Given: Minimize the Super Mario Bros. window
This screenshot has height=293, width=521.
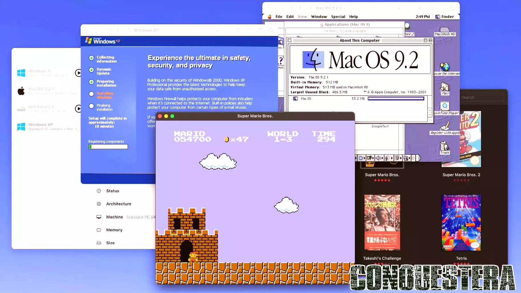Looking at the screenshot, I should click(166, 116).
